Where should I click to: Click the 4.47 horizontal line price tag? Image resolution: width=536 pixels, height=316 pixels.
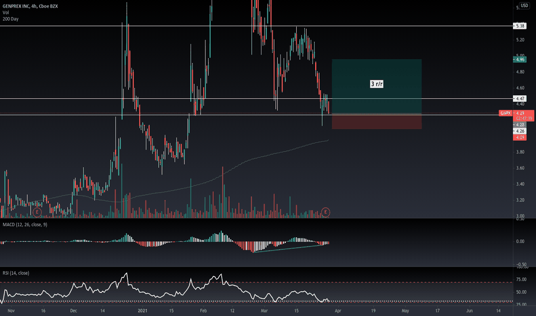[519, 99]
